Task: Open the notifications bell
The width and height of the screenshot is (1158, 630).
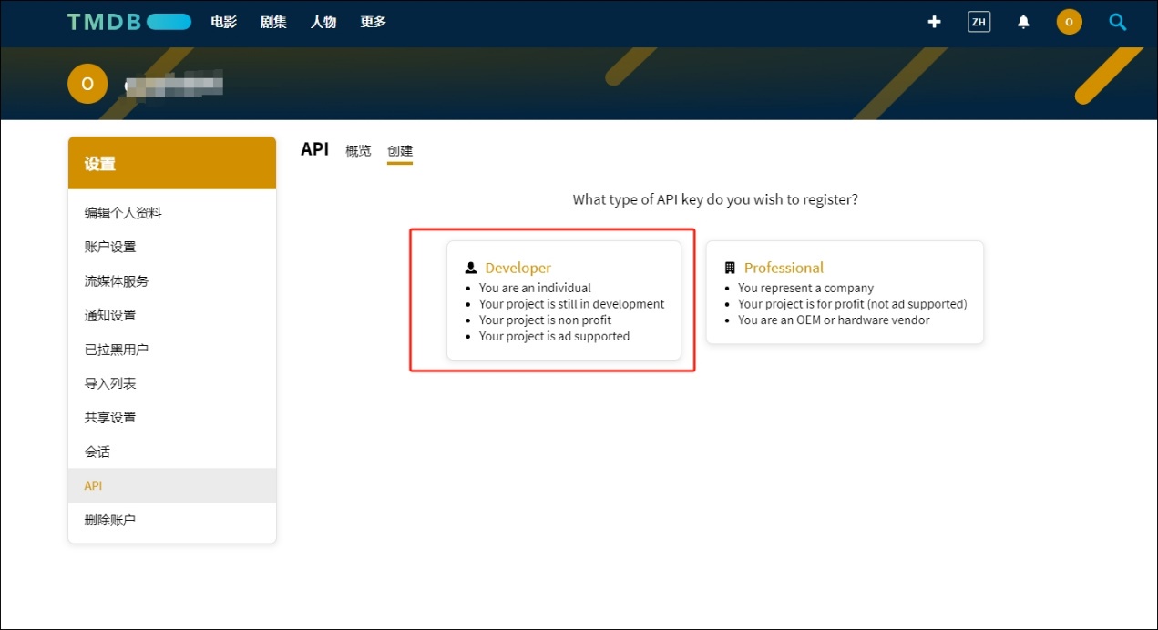Action: click(1023, 22)
